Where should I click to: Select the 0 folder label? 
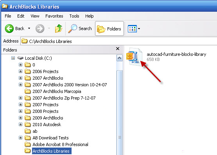[x=34, y=65]
